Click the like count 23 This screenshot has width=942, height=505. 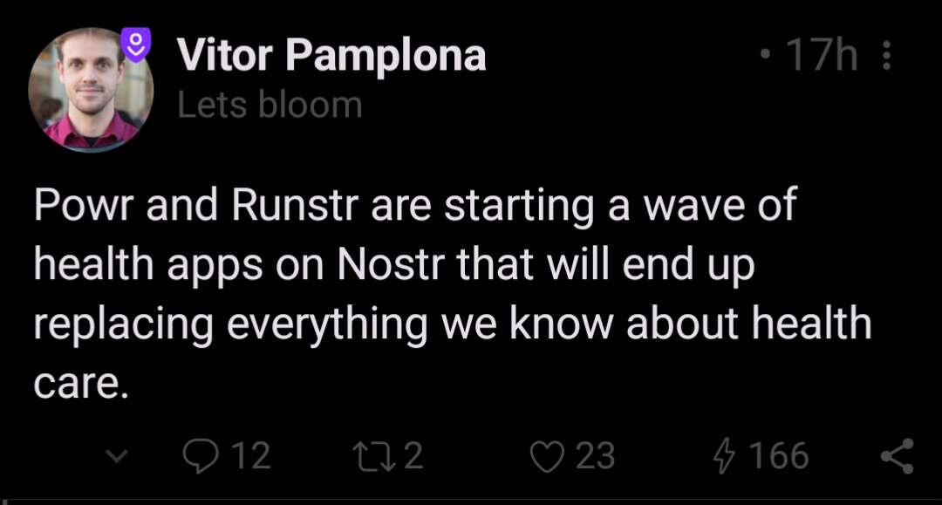596,456
